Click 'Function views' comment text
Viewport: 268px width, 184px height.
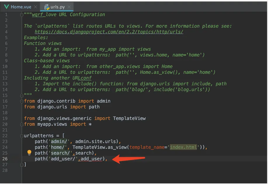pos(43,43)
